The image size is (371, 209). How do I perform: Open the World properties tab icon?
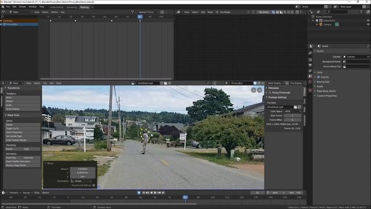click(x=310, y=82)
